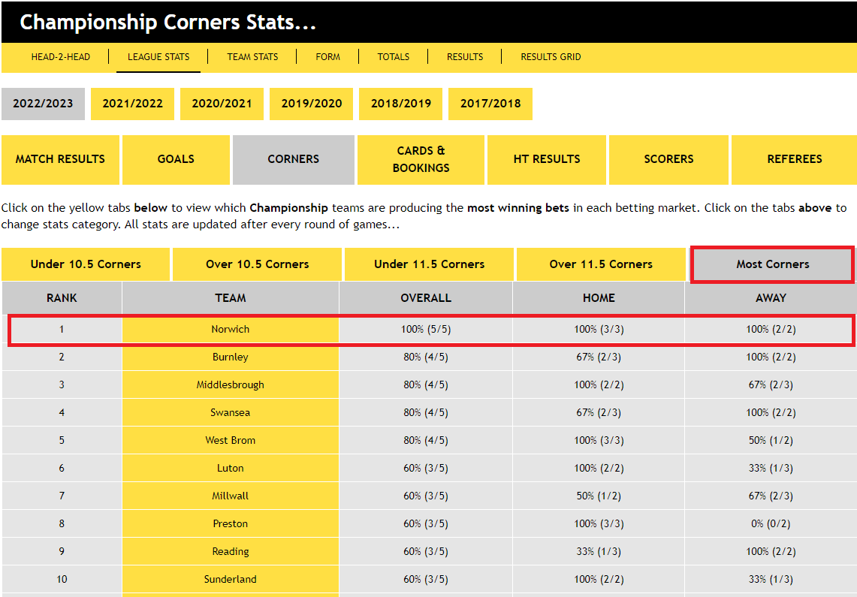Select the Most Corners tab
This screenshot has width=857, height=597.
tap(772, 264)
